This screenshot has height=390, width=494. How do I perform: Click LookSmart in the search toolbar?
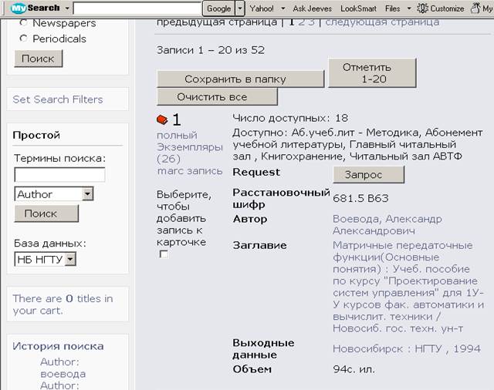358,8
